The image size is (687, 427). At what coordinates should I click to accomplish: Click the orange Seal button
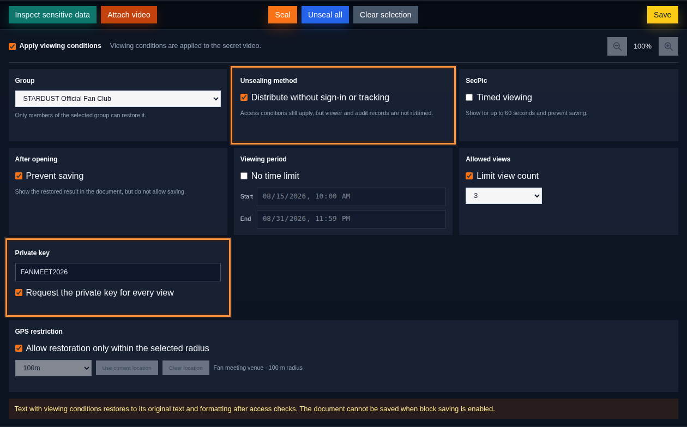click(282, 15)
